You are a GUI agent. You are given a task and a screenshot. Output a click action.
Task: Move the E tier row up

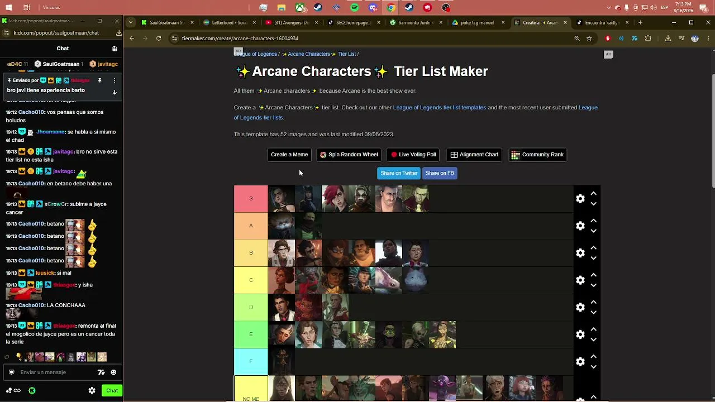594,329
